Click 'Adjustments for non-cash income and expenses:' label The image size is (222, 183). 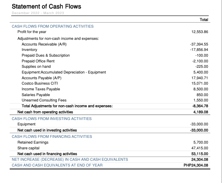click(58, 38)
